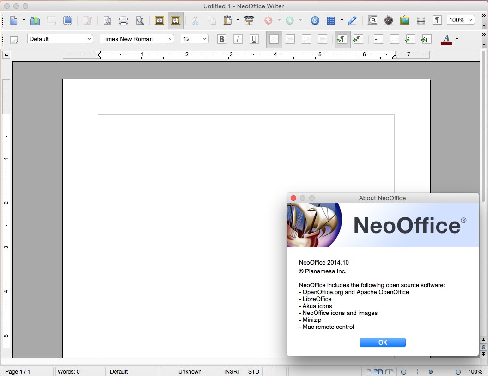
Task: Toggle AutoSpellcheck icon
Action: tap(176, 20)
